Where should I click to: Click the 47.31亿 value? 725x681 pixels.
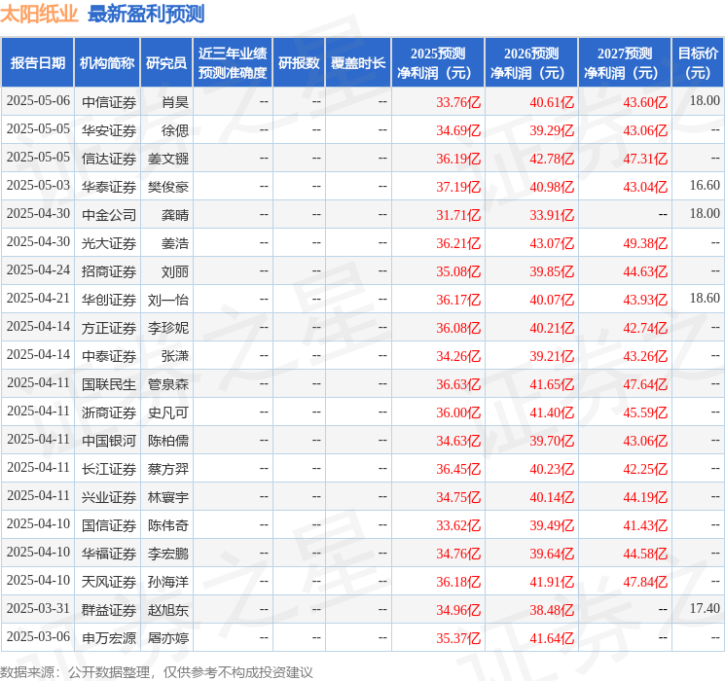pyautogui.click(x=645, y=159)
